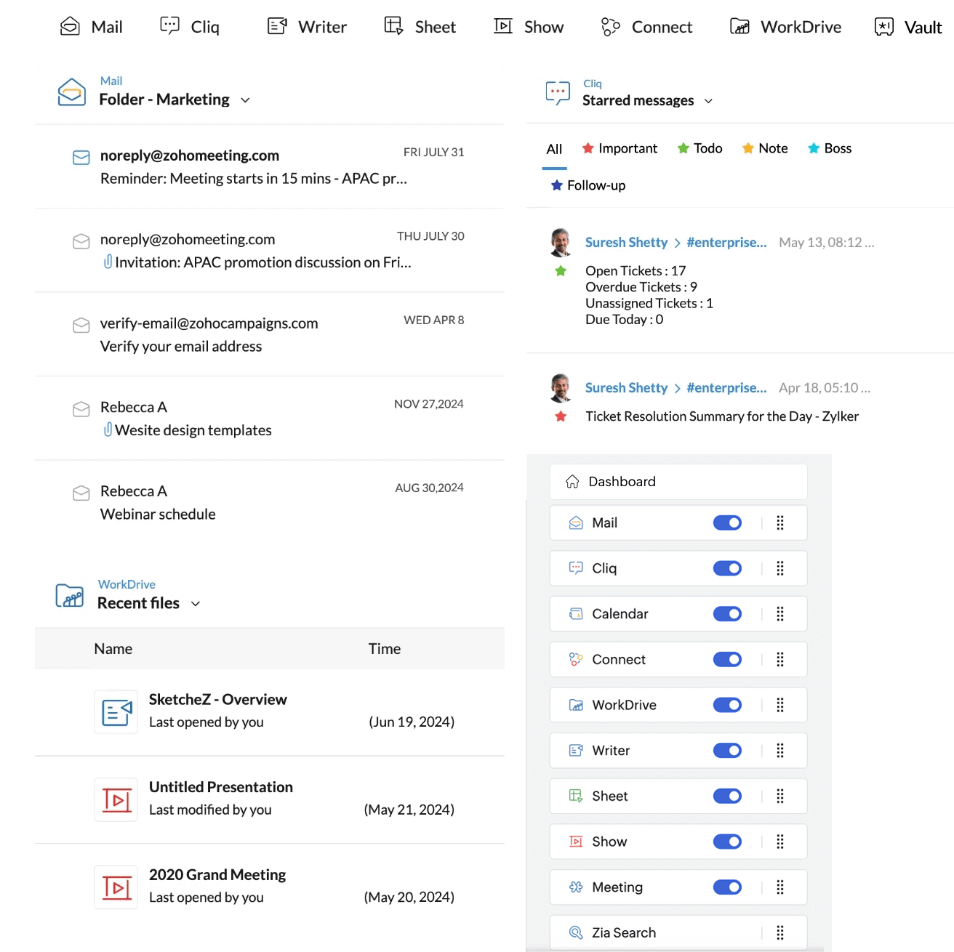
Task: Open 2020 Grand Meeting file name
Action: (217, 875)
